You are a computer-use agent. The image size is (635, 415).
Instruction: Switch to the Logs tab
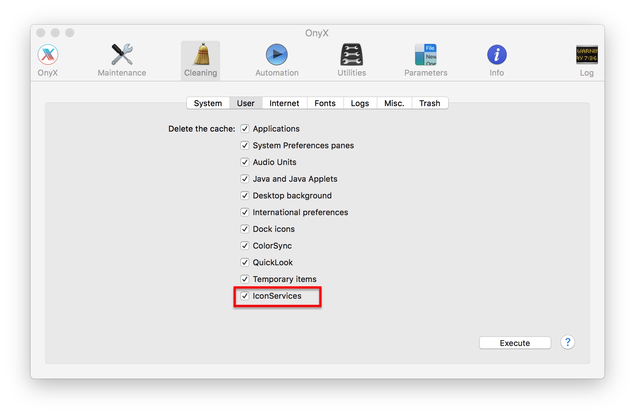(360, 103)
